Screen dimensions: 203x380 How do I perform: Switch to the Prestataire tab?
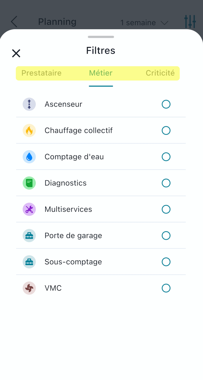pos(42,73)
